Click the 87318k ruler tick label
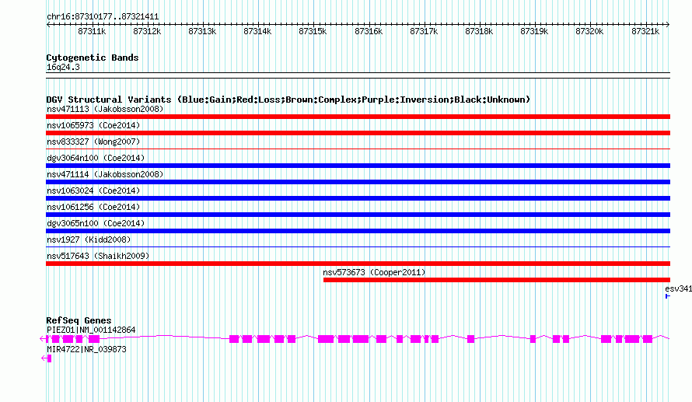The image size is (692, 402). point(479,31)
